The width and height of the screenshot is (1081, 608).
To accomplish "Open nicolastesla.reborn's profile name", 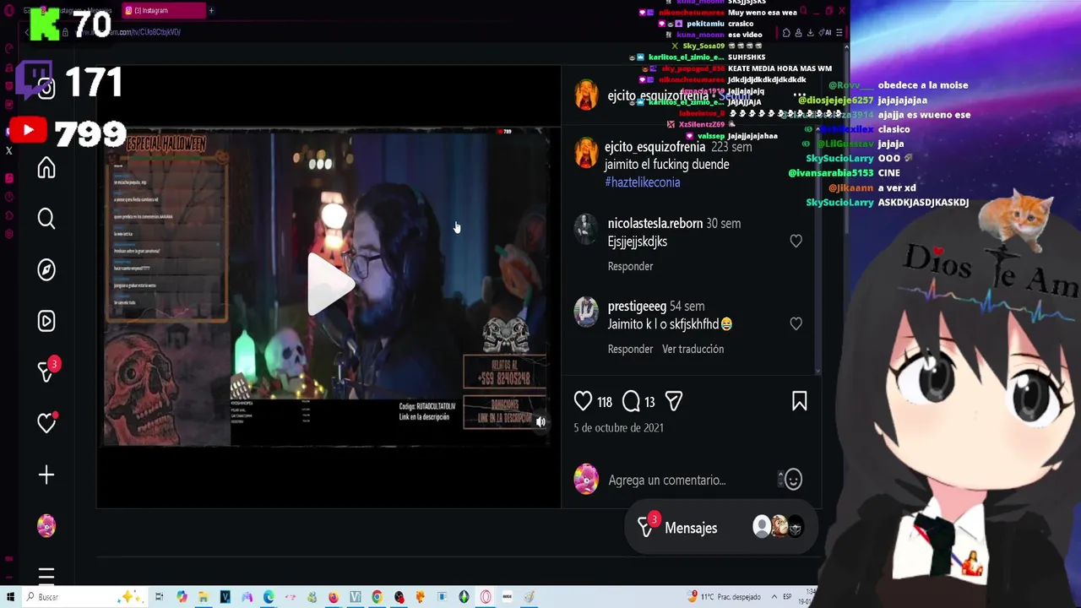I will pos(655,224).
